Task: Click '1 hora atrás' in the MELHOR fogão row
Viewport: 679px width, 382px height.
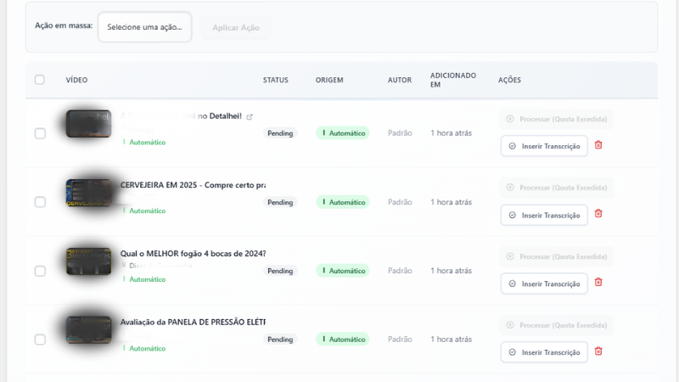Action: [452, 271]
